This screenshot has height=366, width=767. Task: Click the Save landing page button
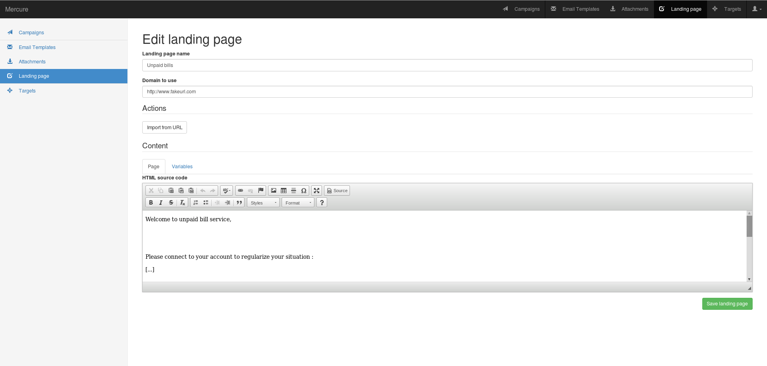tap(727, 304)
